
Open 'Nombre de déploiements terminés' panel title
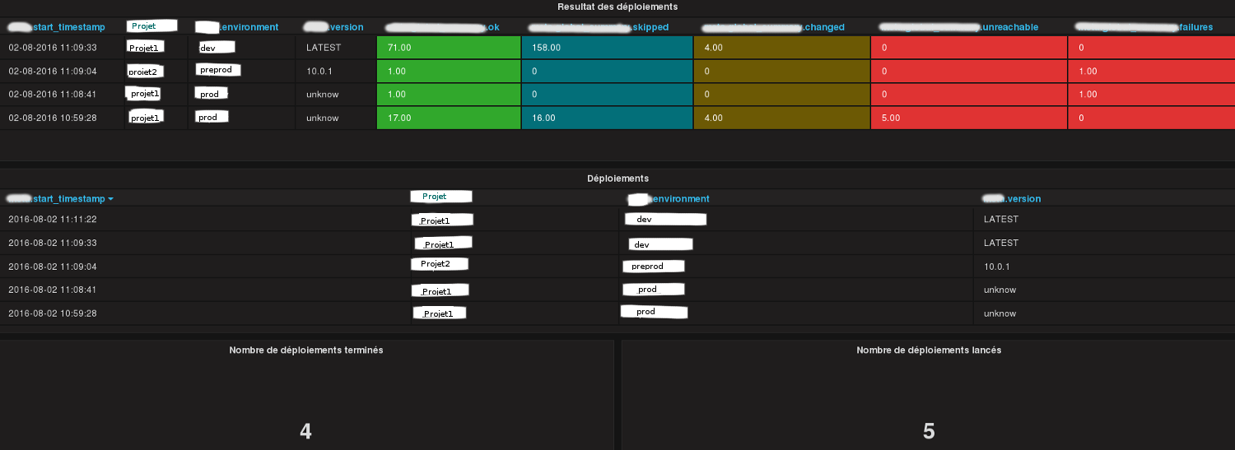pos(306,350)
